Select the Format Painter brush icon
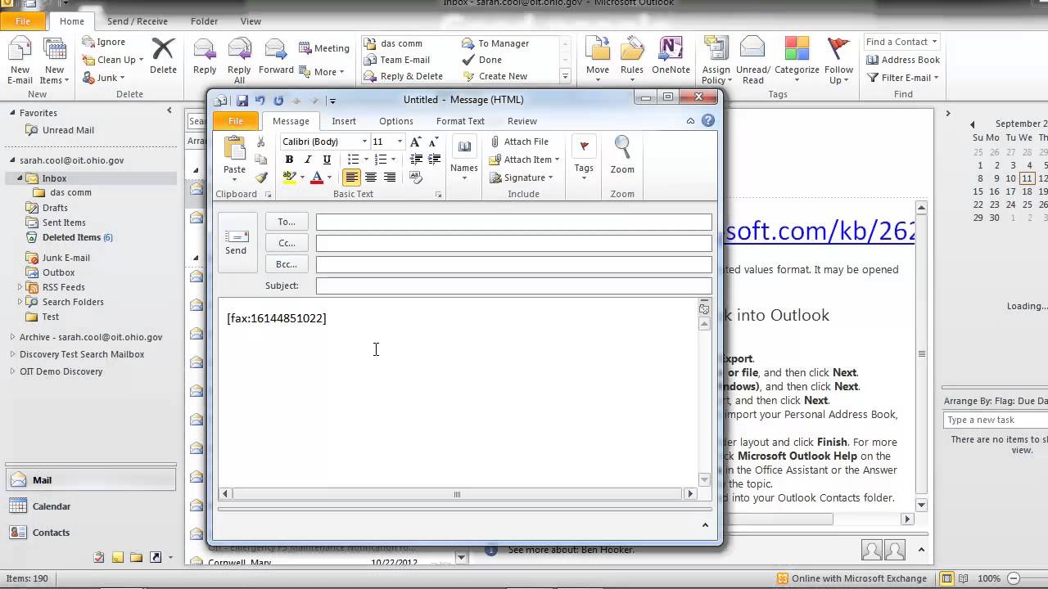Screen dimensions: 1048x589 point(261,177)
